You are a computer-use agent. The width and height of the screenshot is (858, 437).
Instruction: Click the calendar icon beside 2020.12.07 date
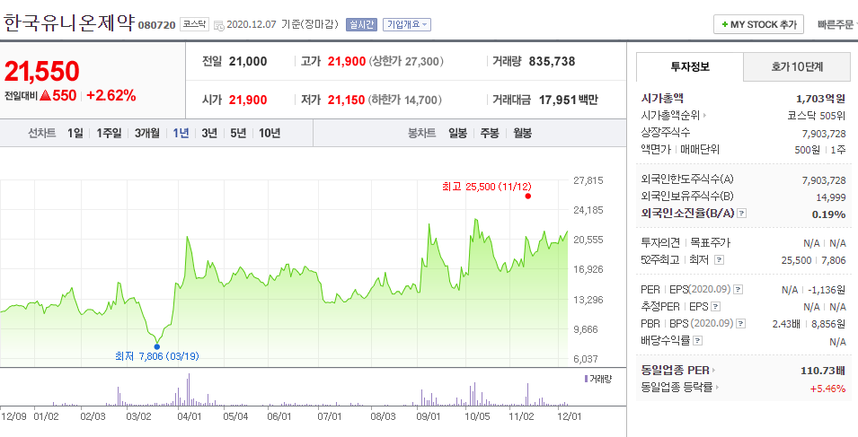219,25
